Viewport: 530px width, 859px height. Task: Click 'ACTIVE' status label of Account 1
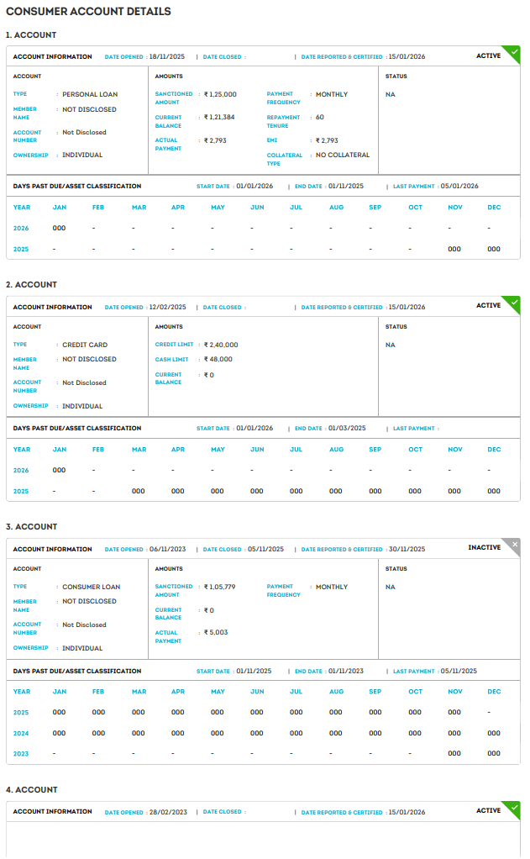[488, 55]
